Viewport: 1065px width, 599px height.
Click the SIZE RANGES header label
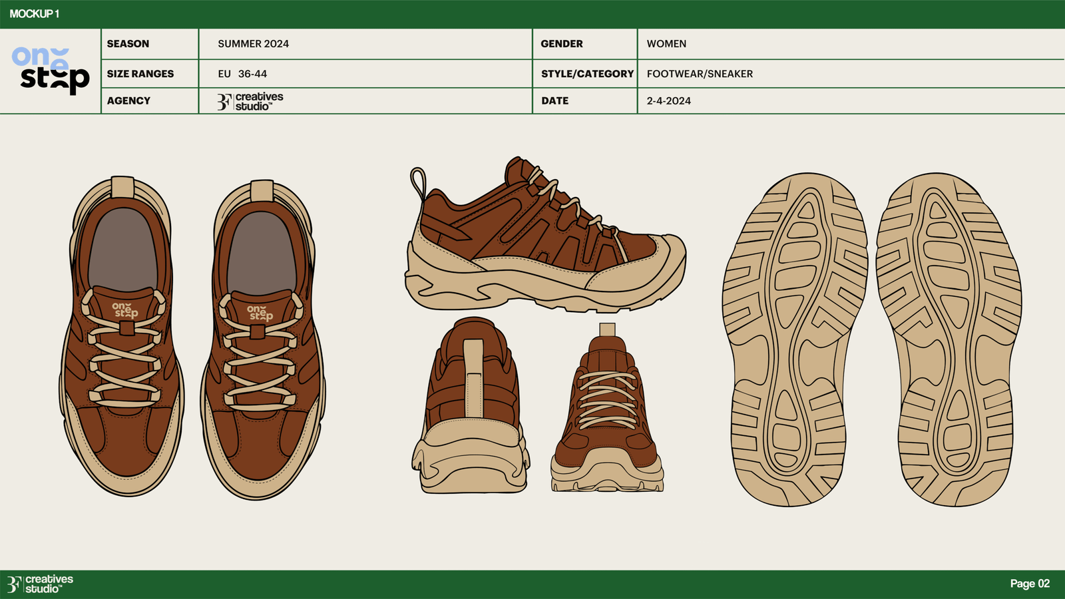click(140, 74)
